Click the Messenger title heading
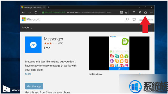The height and width of the screenshot is (94, 168). (54, 39)
